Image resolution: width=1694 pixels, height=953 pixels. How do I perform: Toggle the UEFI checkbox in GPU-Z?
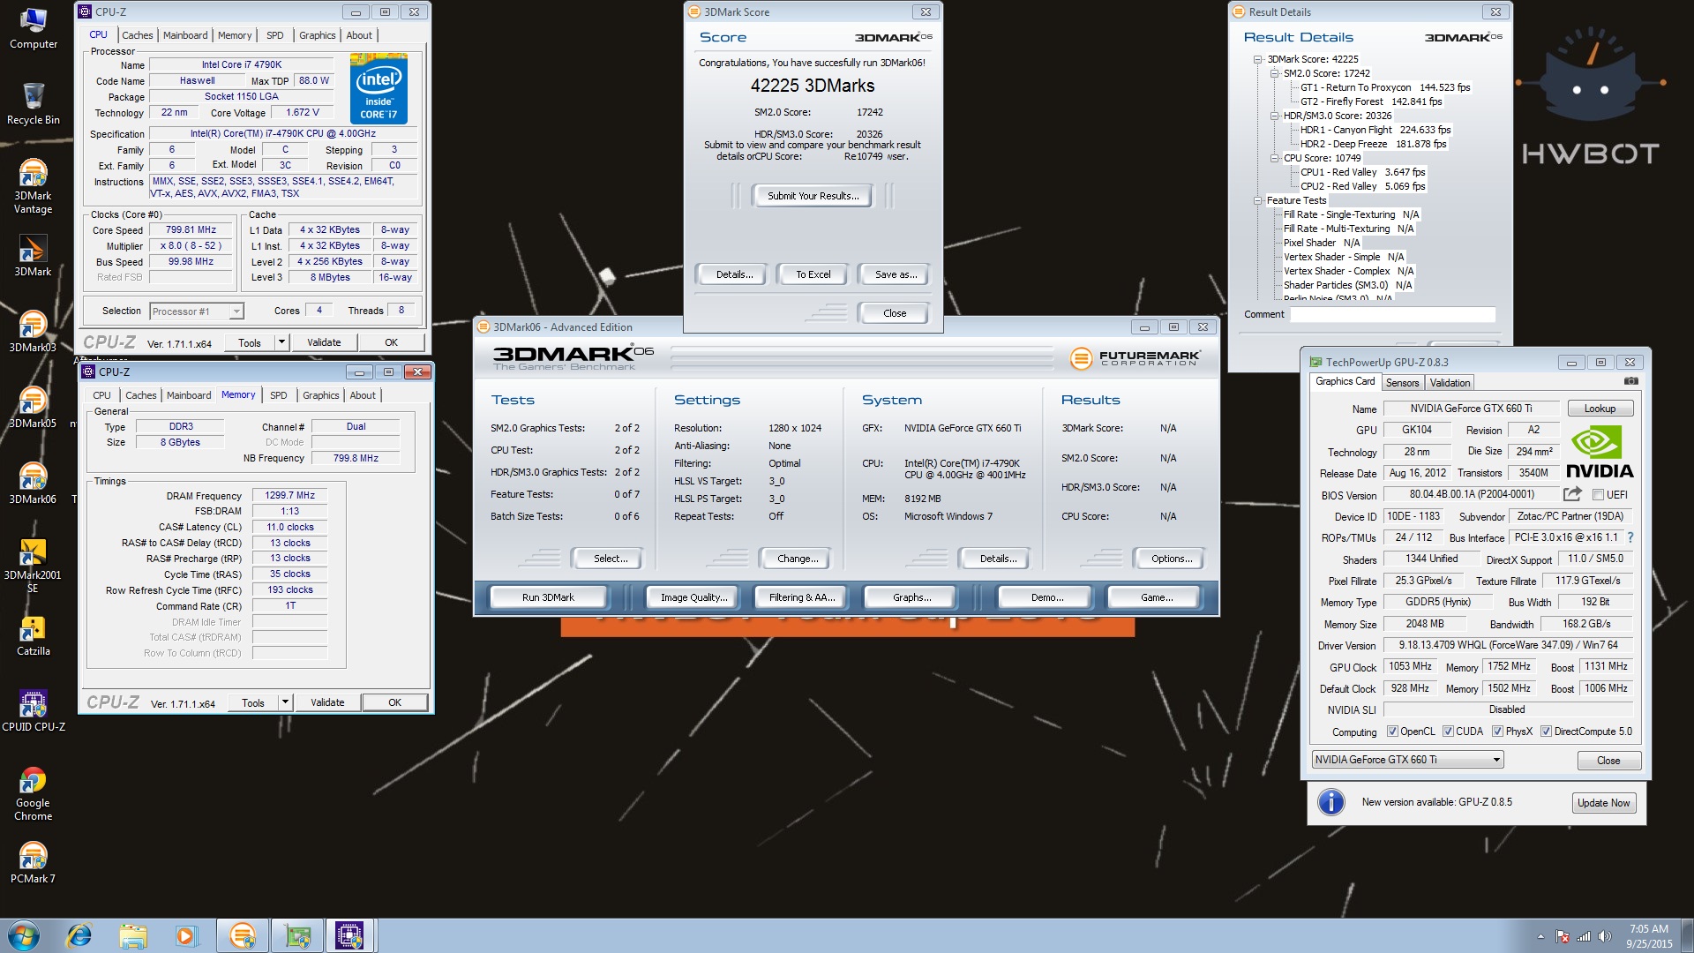pyautogui.click(x=1598, y=495)
